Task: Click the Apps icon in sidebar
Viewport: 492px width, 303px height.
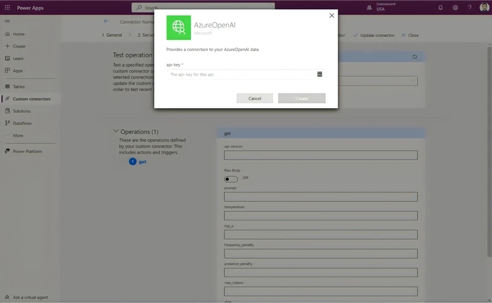Action: tap(7, 71)
